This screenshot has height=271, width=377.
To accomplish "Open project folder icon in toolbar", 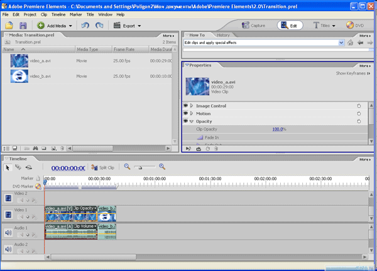I will (9, 26).
